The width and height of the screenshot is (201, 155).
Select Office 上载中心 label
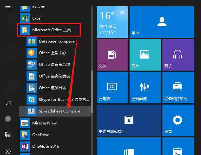click(52, 53)
